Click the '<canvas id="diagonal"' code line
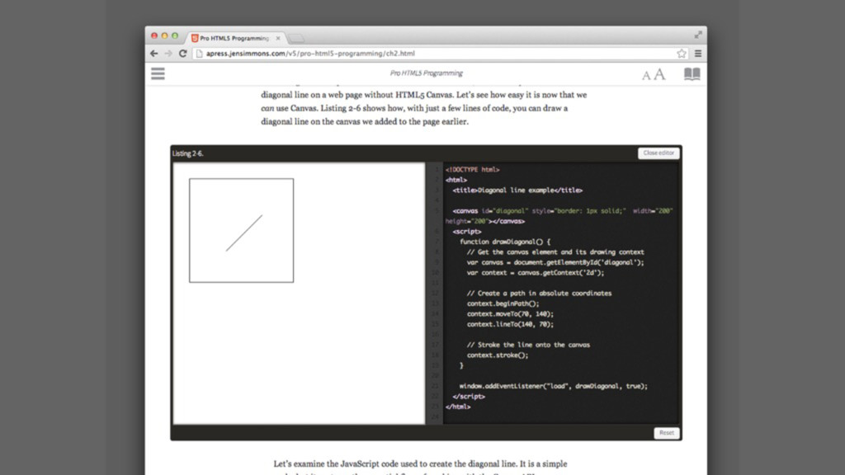 pos(559,216)
